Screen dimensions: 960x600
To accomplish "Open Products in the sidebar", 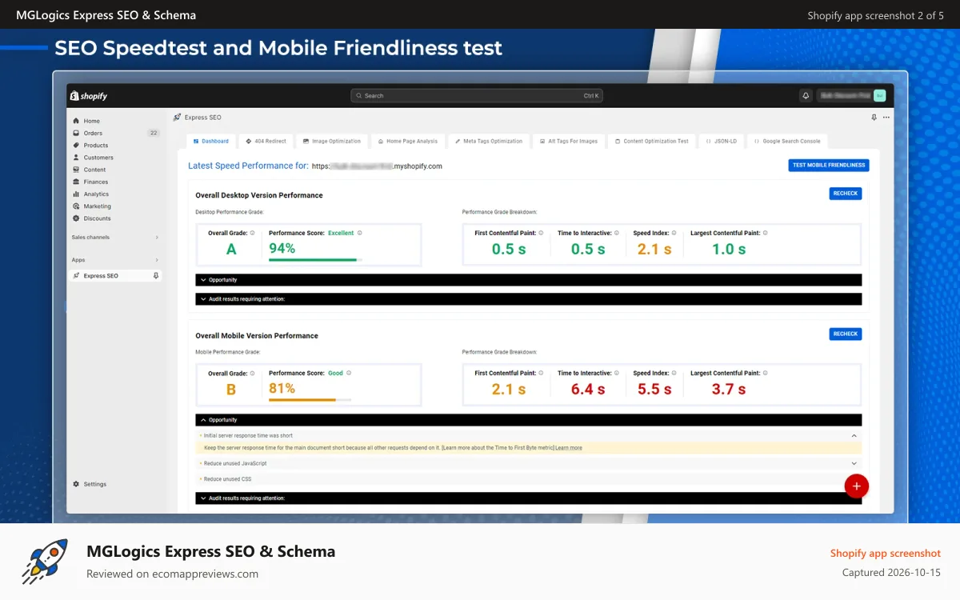I will point(95,146).
